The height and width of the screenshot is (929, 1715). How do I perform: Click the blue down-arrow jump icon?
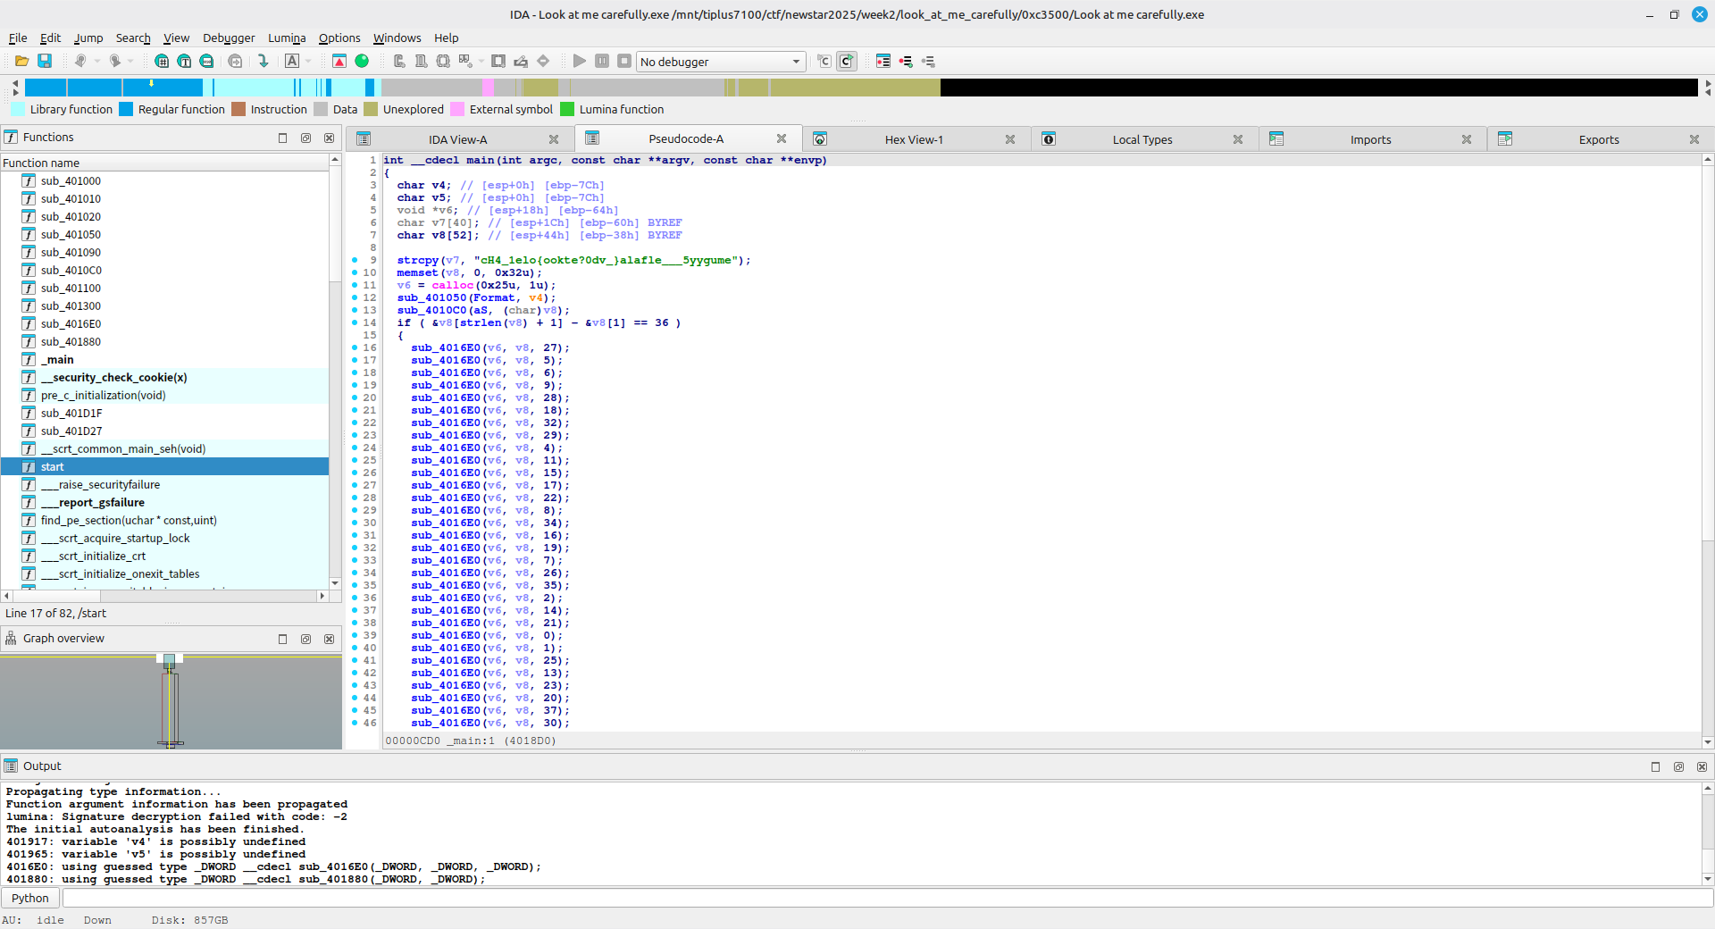click(264, 61)
